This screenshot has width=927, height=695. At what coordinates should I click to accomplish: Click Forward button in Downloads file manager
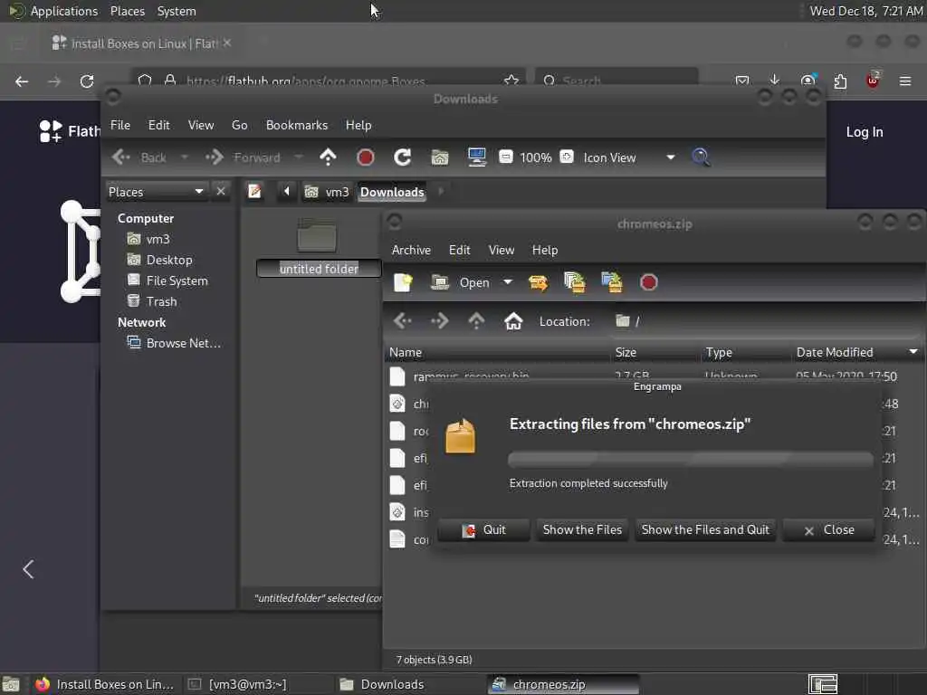click(x=243, y=157)
